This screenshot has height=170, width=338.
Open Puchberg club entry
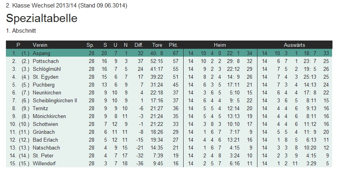click(43, 85)
